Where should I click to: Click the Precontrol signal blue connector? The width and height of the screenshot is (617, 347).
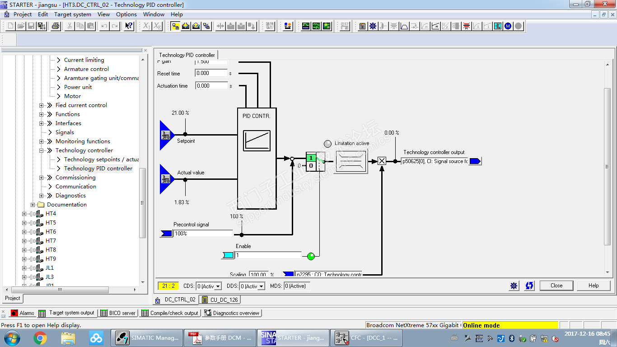(x=167, y=234)
